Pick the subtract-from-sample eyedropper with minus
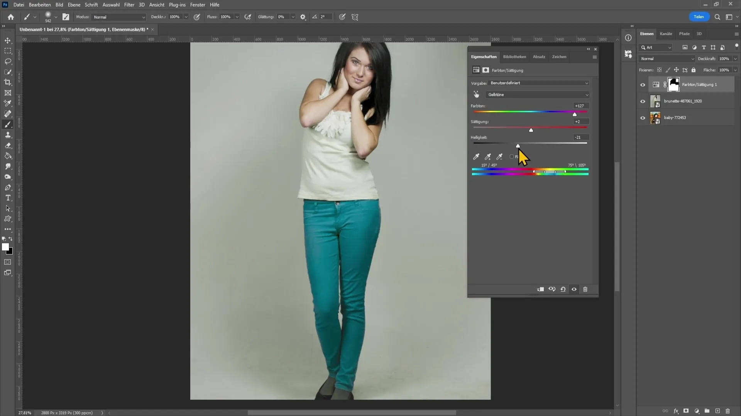Image resolution: width=741 pixels, height=416 pixels. tap(499, 157)
